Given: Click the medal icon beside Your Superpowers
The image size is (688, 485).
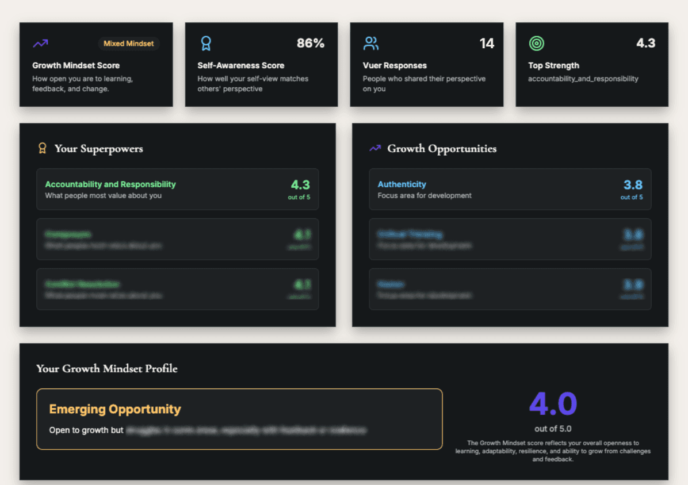Looking at the screenshot, I should (42, 148).
